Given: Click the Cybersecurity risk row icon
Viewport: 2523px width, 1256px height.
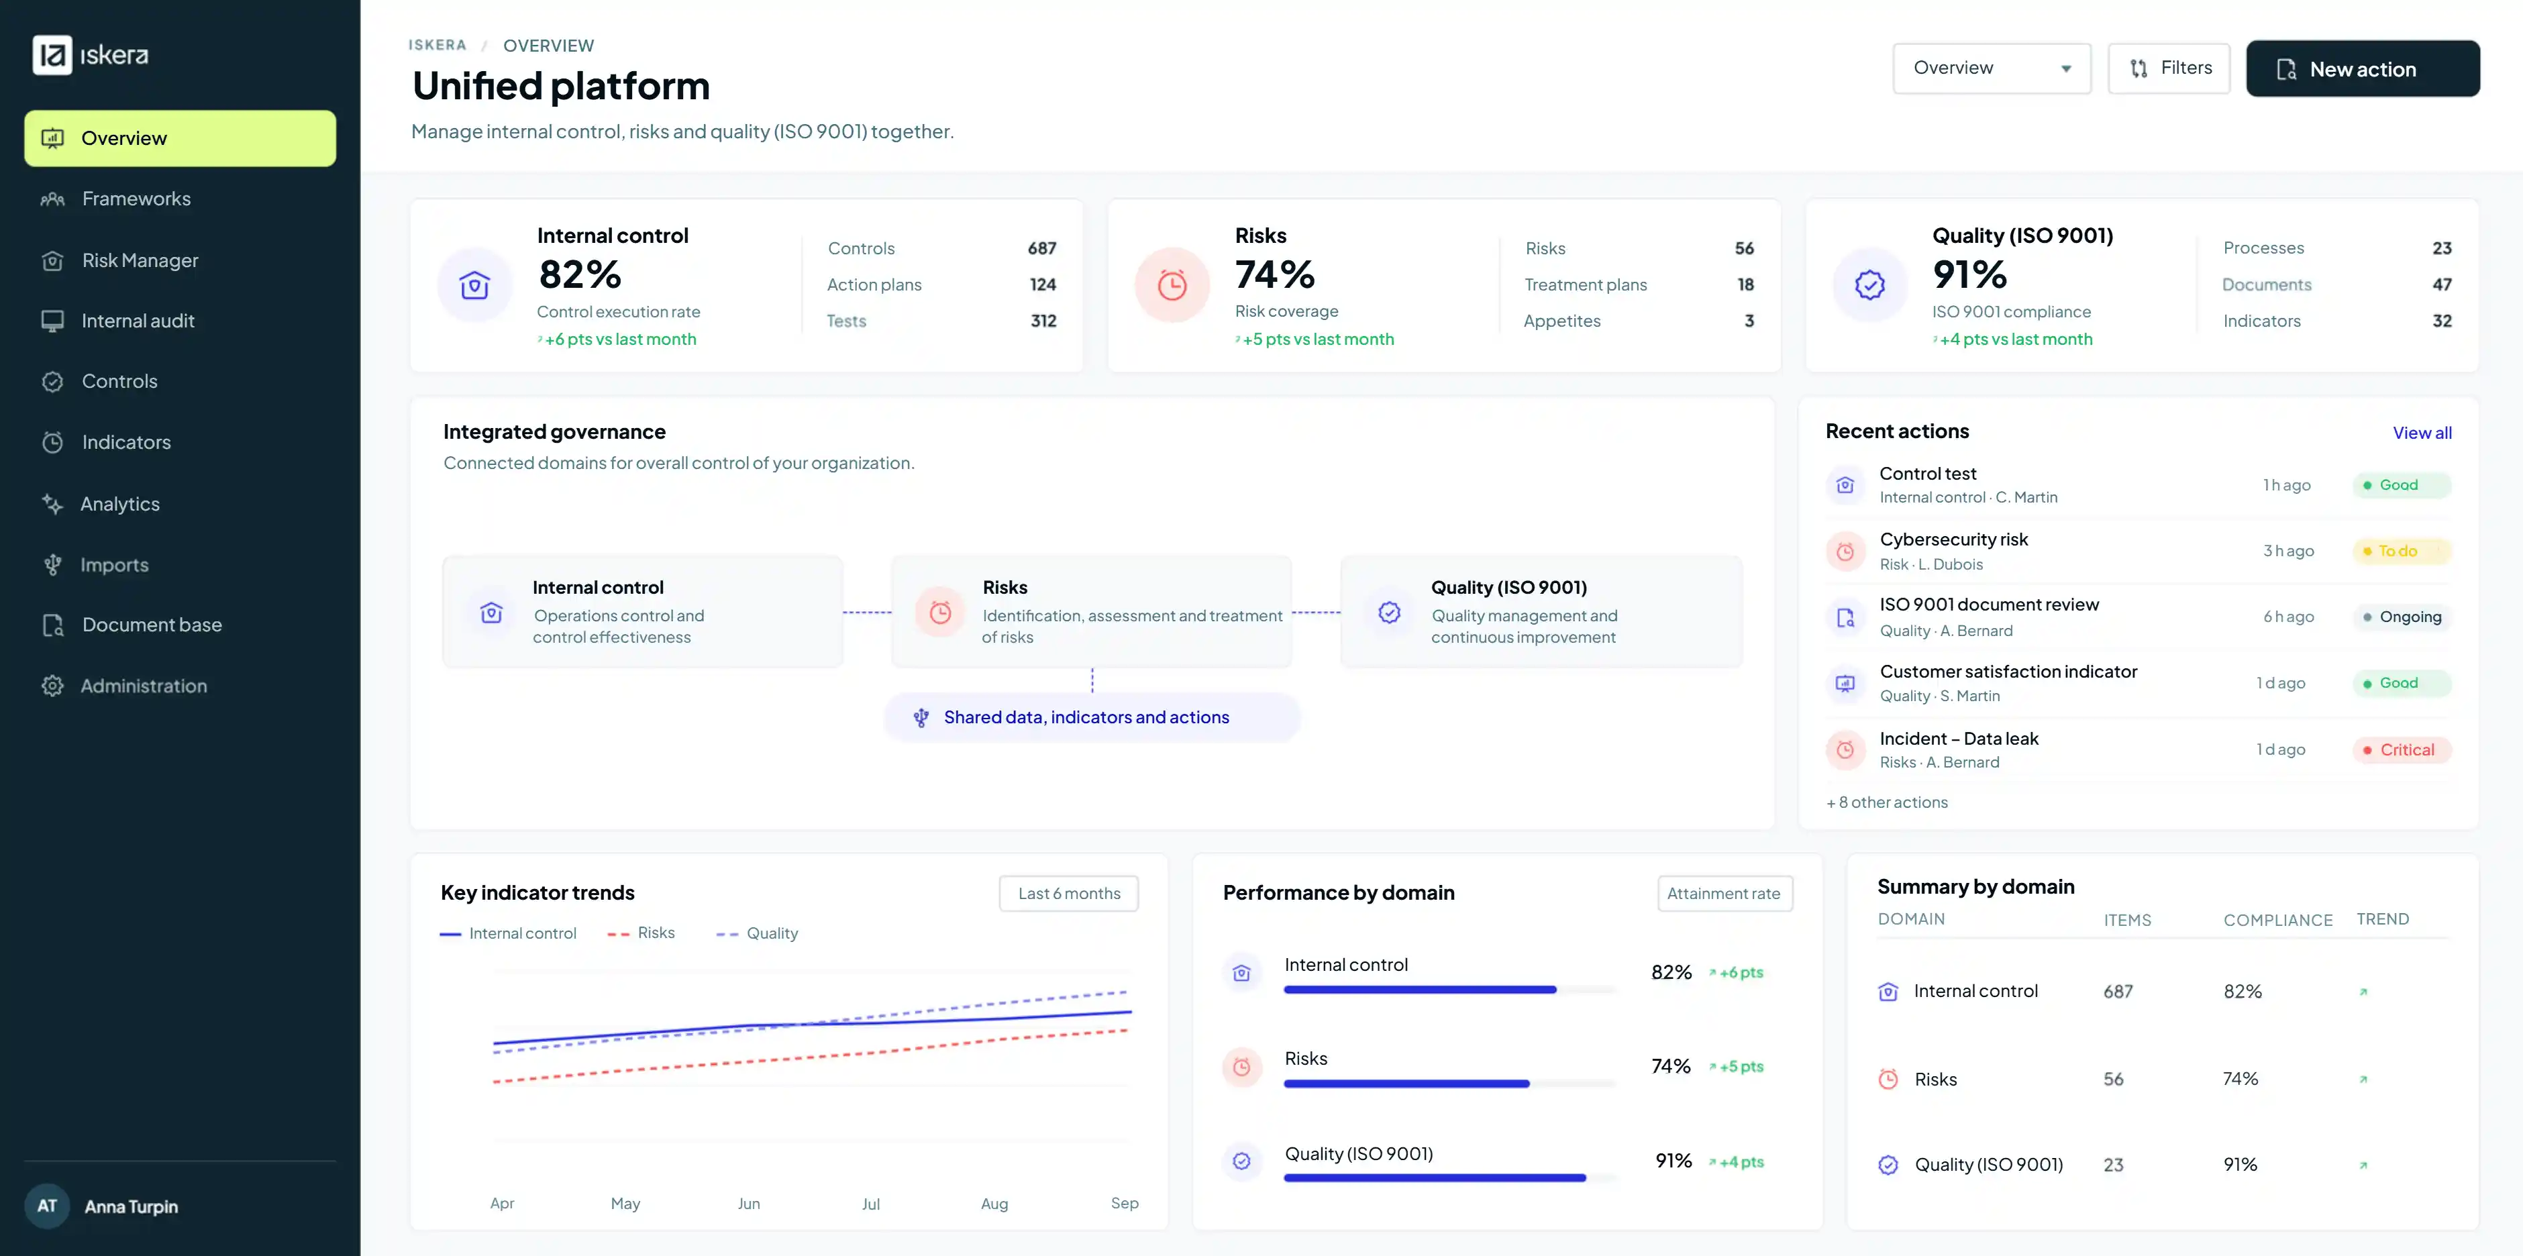Looking at the screenshot, I should [x=1845, y=551].
